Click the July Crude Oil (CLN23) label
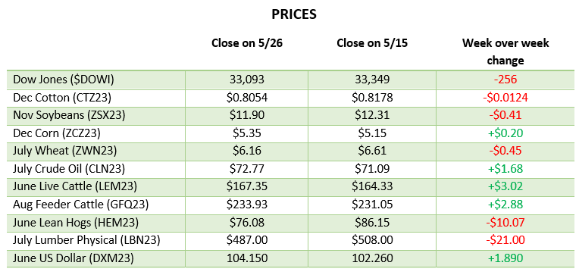Image resolution: width=579 pixels, height=275 pixels. coord(69,169)
